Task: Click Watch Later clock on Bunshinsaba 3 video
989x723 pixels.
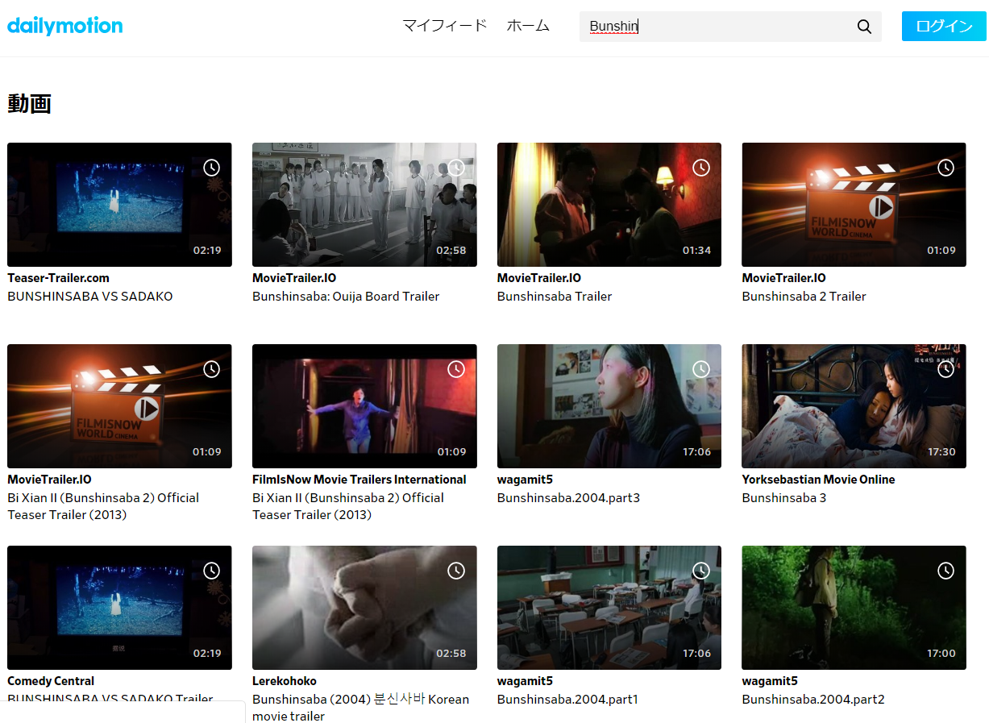Action: tap(945, 369)
